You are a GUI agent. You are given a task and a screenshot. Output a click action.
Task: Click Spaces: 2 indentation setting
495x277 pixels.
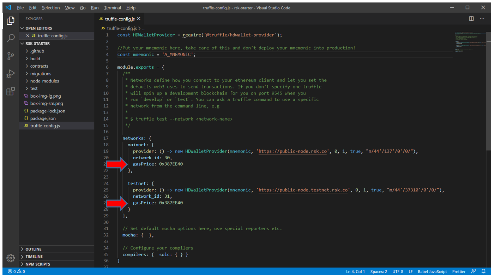point(379,271)
